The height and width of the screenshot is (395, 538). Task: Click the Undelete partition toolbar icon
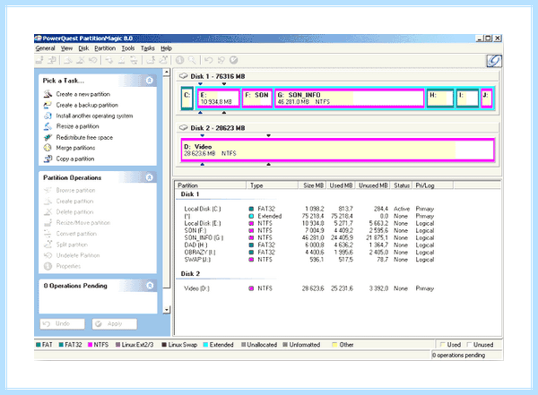[x=92, y=60]
